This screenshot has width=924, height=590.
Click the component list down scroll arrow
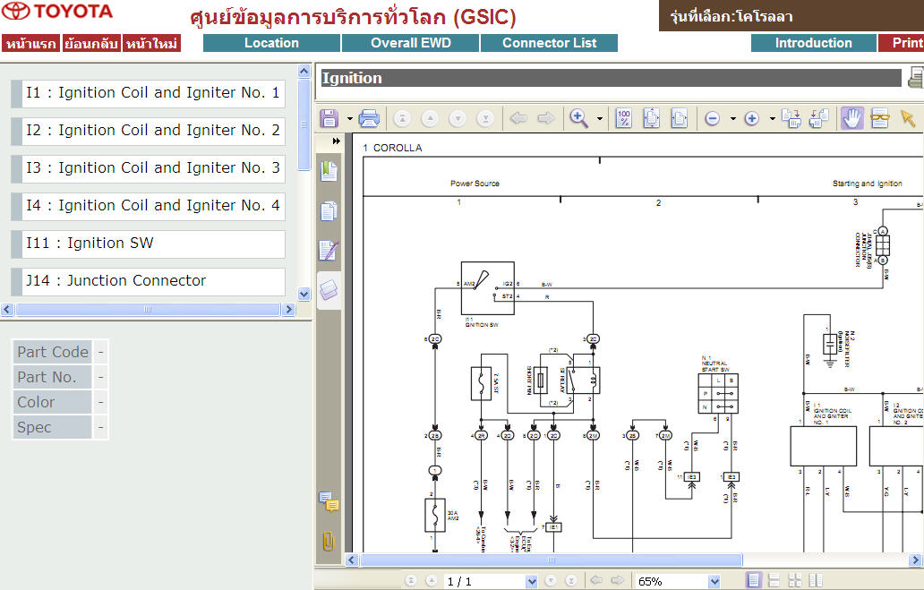(x=304, y=294)
